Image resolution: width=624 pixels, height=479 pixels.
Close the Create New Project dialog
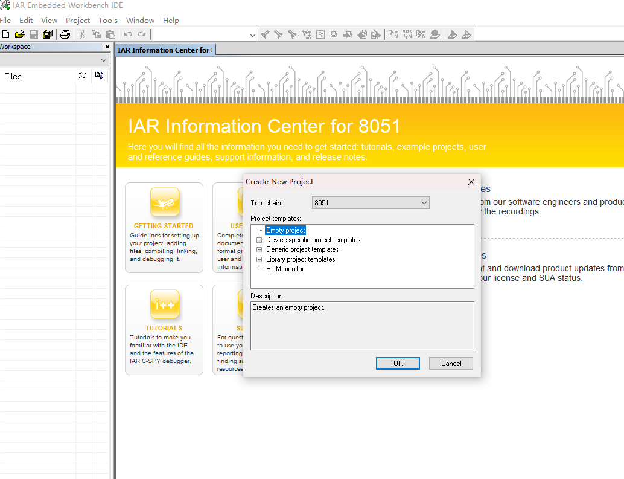pyautogui.click(x=471, y=182)
